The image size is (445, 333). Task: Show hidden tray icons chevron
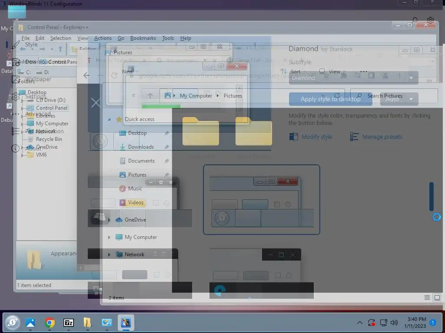pyautogui.click(x=359, y=323)
